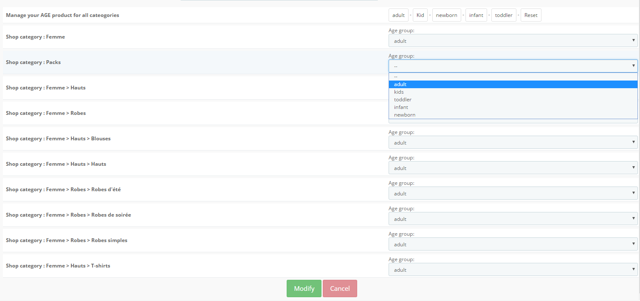Click 'Shop category : Femme > Hauts' label
The width and height of the screenshot is (640, 301).
46,88
